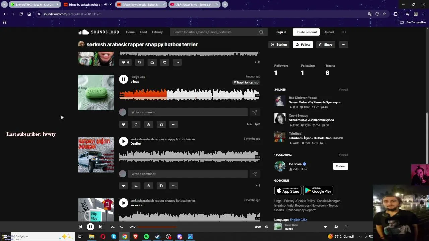Seek within the b3nzo waveform
This screenshot has width=429, height=241.
click(x=190, y=94)
